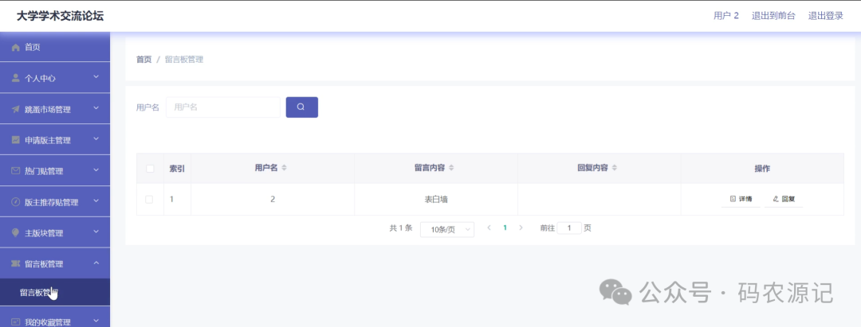
Task: Select 留言板管理 submenu item
Action: tap(55, 292)
